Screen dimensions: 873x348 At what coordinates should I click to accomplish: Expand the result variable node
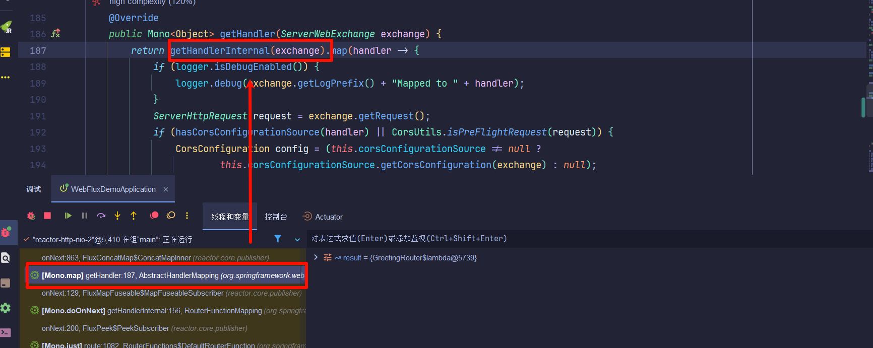tap(316, 257)
